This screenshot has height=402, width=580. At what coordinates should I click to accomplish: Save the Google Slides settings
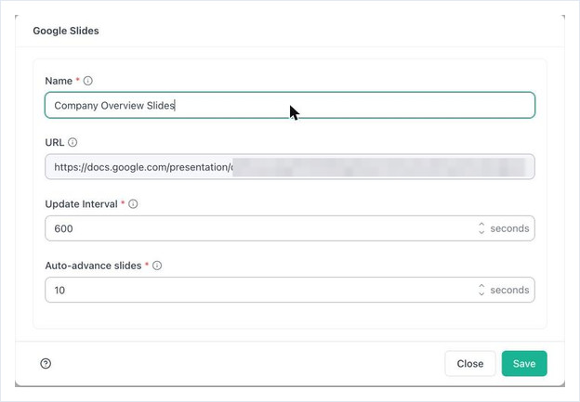point(524,364)
